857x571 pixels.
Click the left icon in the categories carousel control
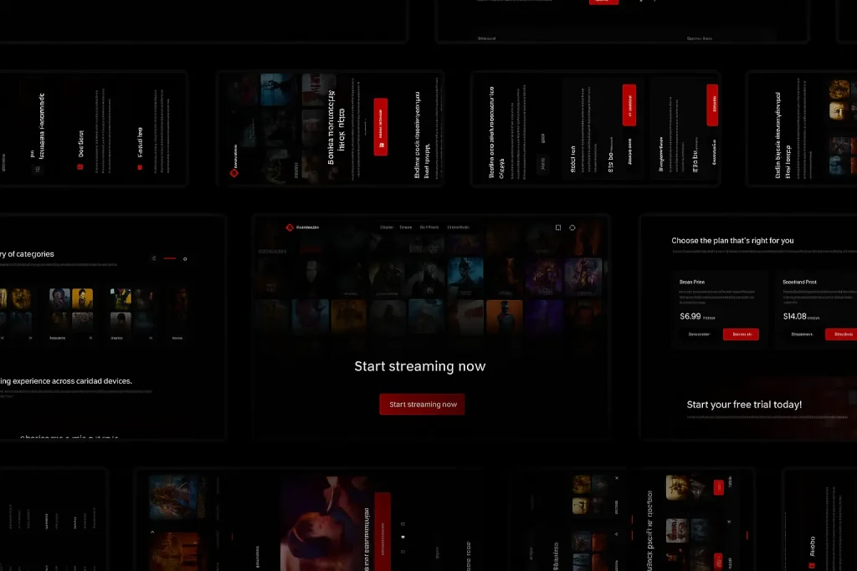tap(153, 258)
